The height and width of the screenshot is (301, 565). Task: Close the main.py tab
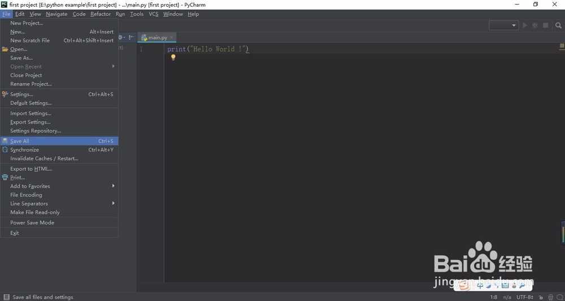(172, 37)
